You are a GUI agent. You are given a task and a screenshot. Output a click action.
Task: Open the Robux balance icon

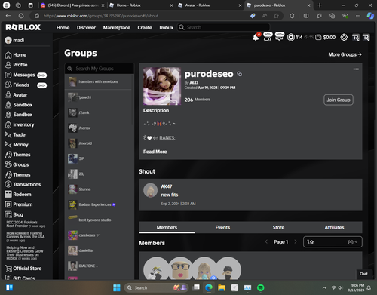(x=291, y=38)
